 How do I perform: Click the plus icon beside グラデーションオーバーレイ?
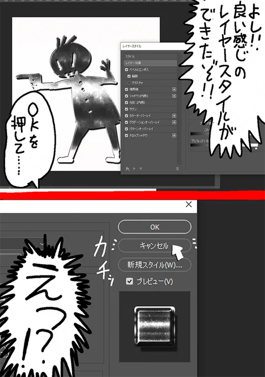coord(174,122)
